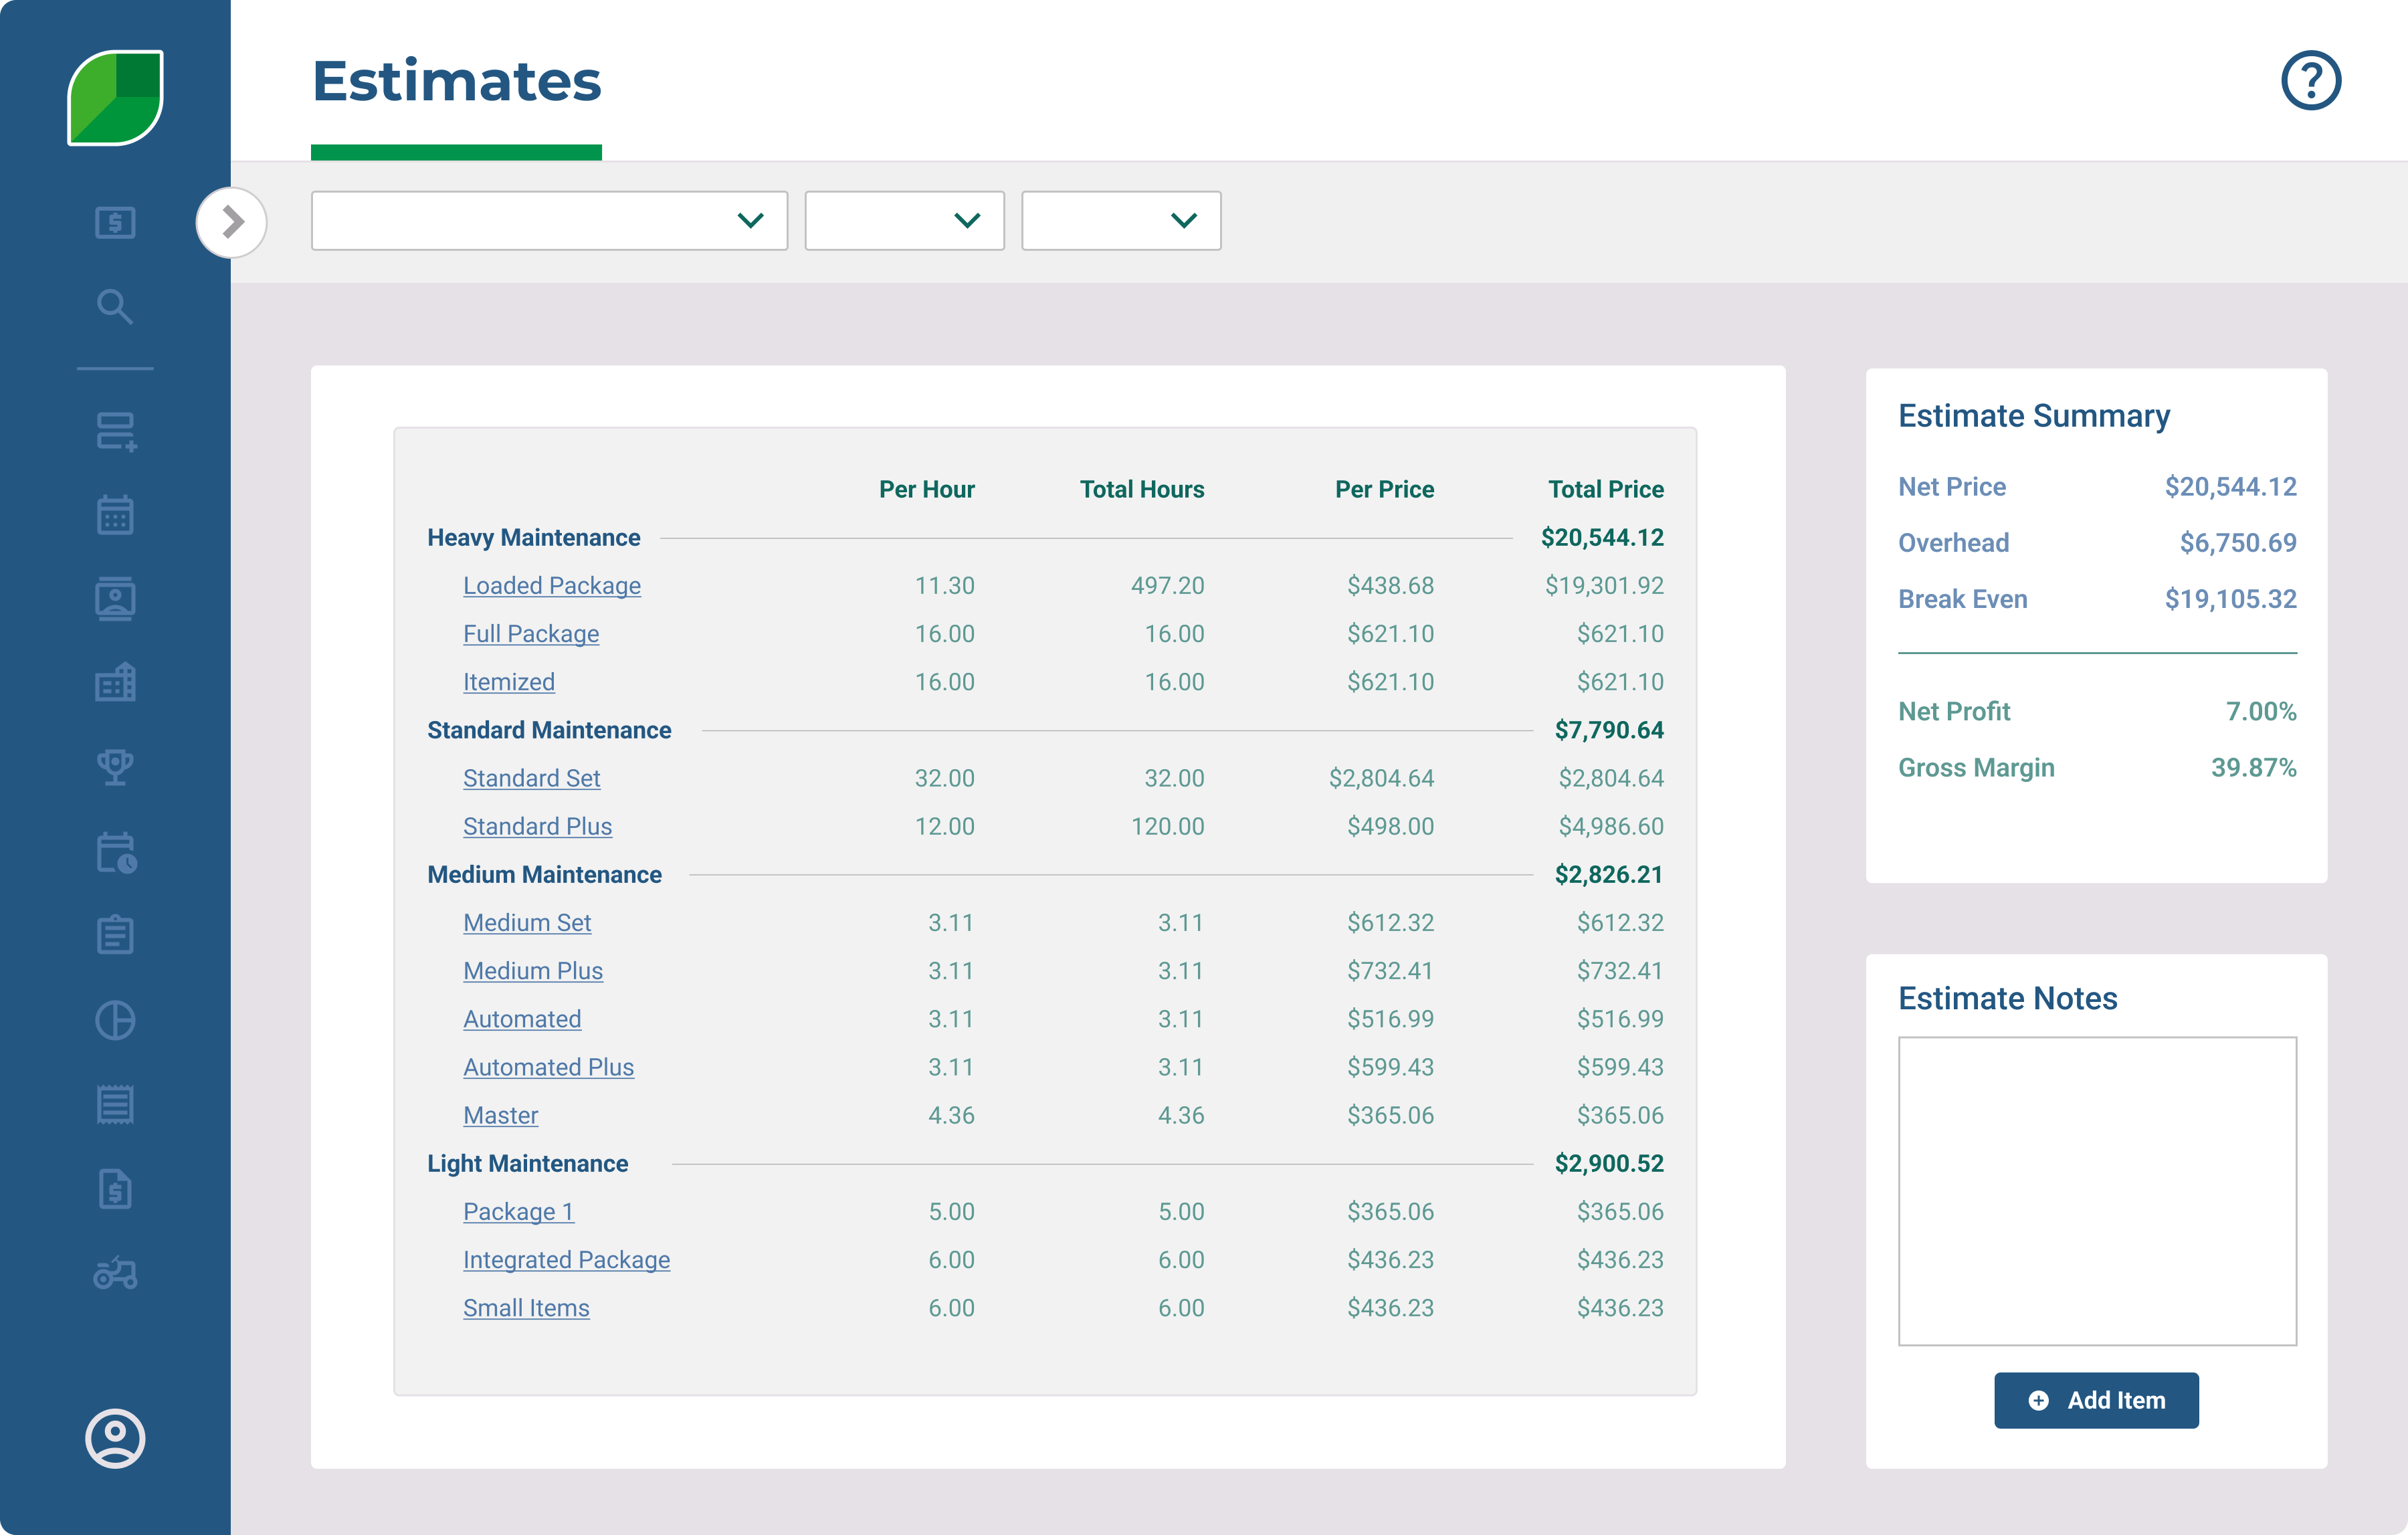Open the user profile icon at sidebar bottom
This screenshot has height=1535, width=2408.
115,1437
